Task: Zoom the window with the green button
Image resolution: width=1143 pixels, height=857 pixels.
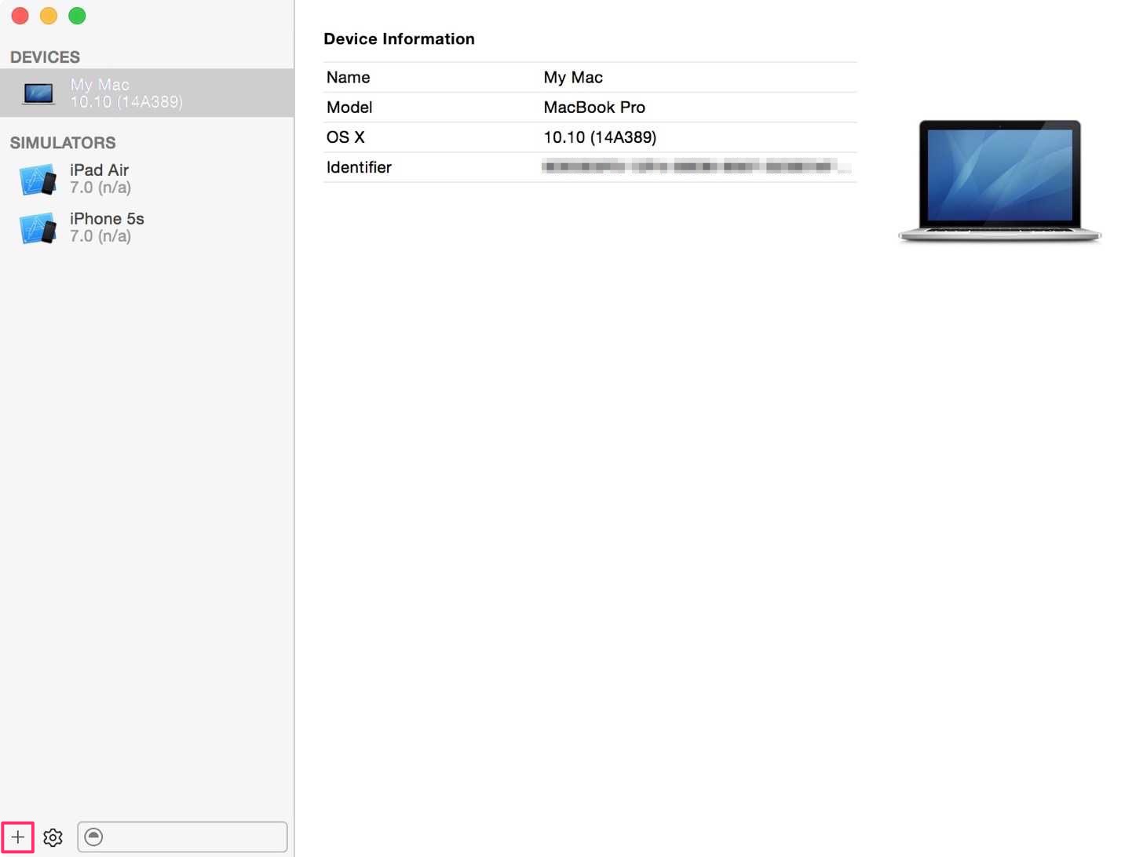Action: point(77,16)
